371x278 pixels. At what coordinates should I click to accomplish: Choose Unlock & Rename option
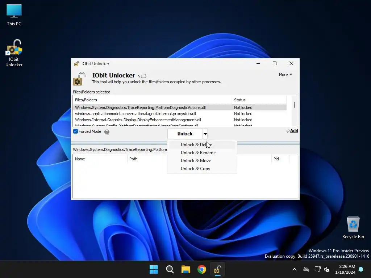point(202,153)
